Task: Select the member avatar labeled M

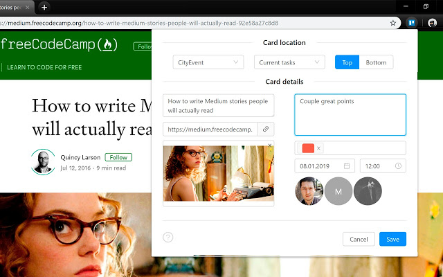Action: (x=338, y=191)
